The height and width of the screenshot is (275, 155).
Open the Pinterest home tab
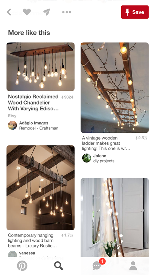22,266
